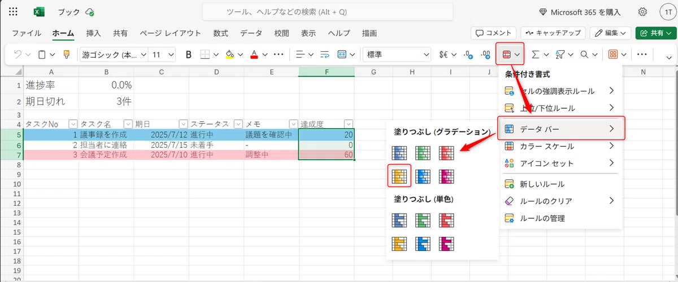Click the コメント button

tap(494, 33)
